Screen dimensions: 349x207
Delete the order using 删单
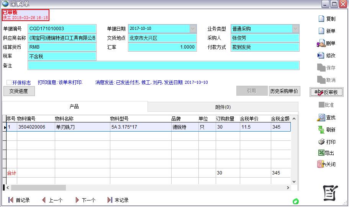(321, 43)
